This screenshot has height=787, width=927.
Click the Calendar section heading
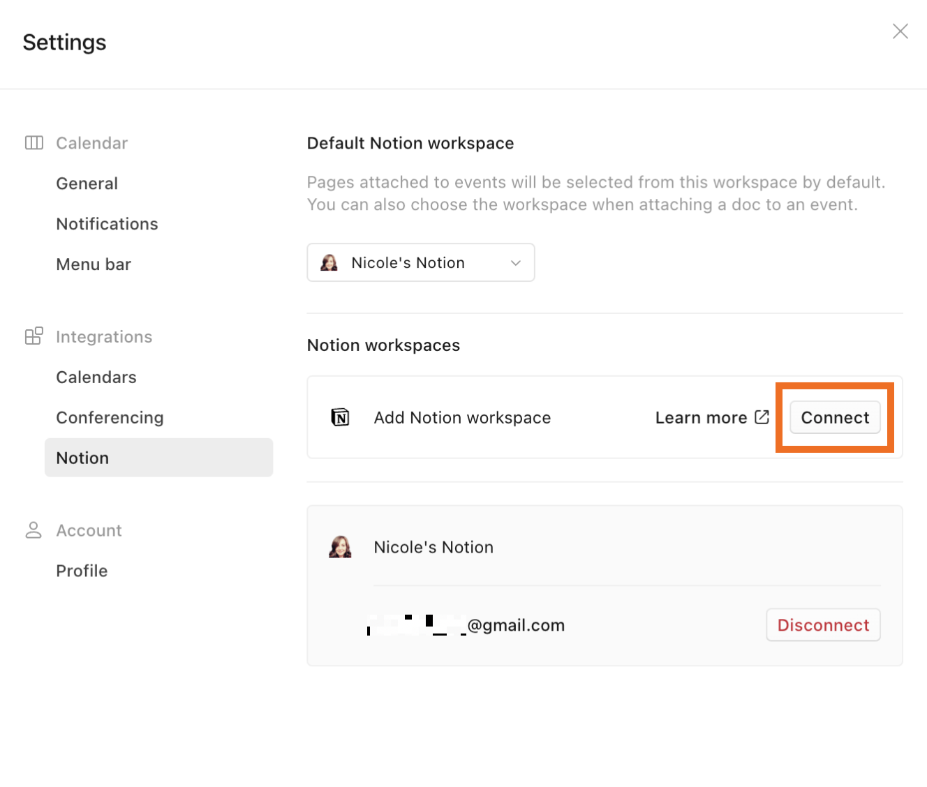tap(91, 143)
